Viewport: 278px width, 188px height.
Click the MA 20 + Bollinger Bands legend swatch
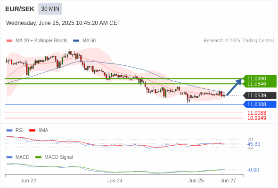point(9,41)
